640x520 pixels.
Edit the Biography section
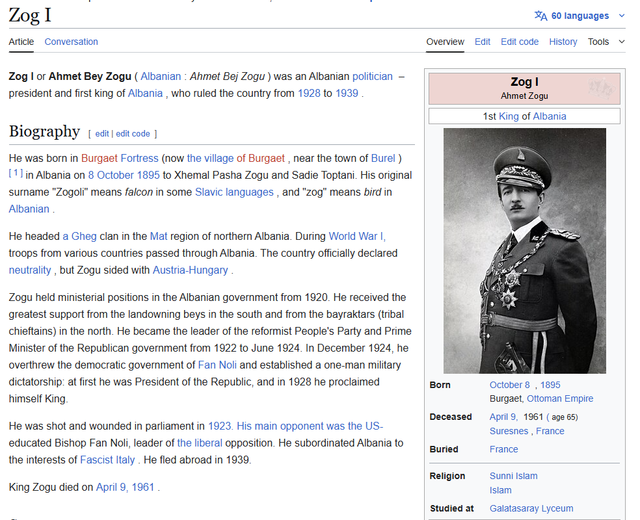point(102,134)
